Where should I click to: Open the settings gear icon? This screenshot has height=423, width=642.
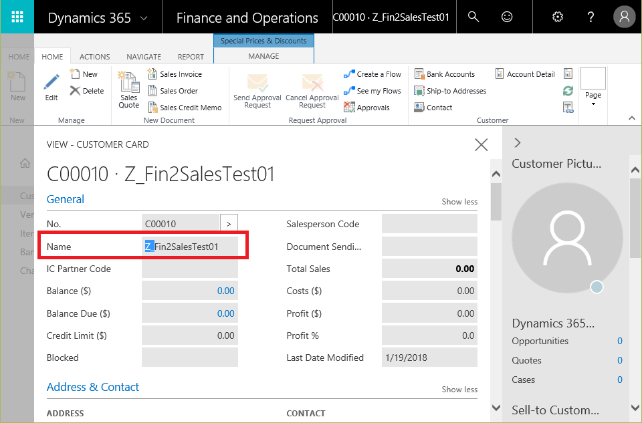point(558,17)
